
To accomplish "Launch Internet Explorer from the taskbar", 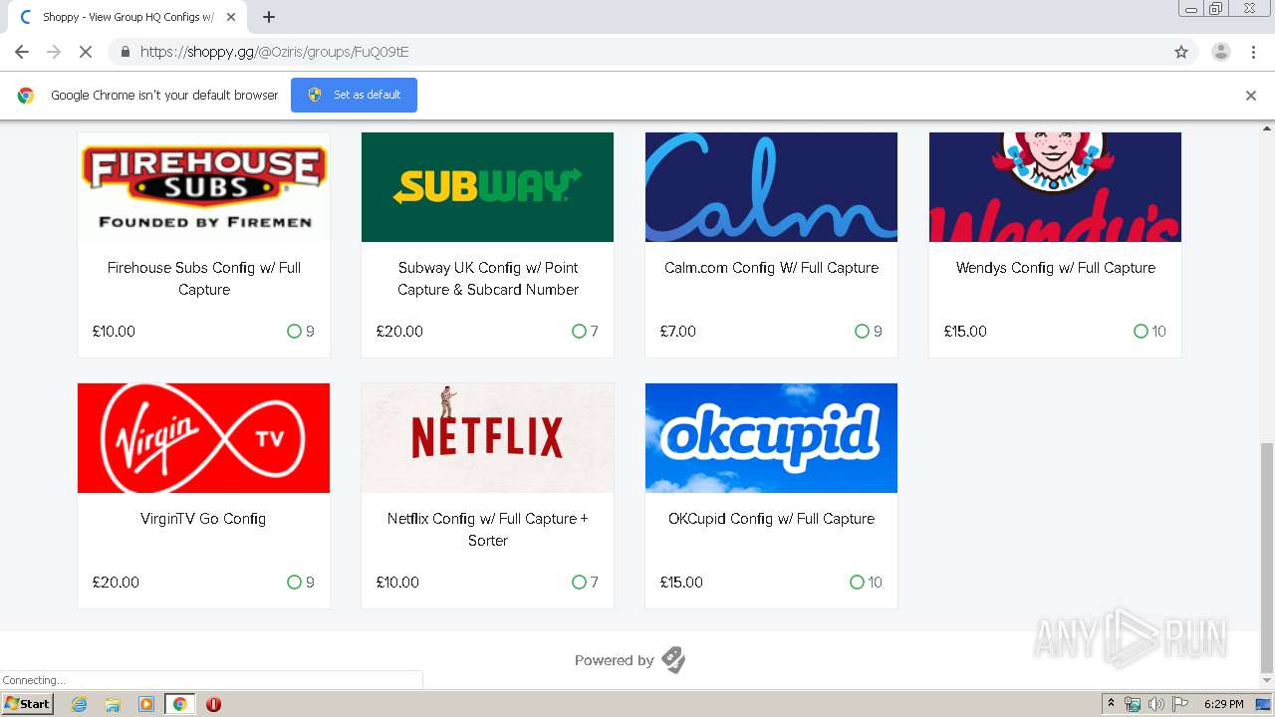I will coord(80,704).
